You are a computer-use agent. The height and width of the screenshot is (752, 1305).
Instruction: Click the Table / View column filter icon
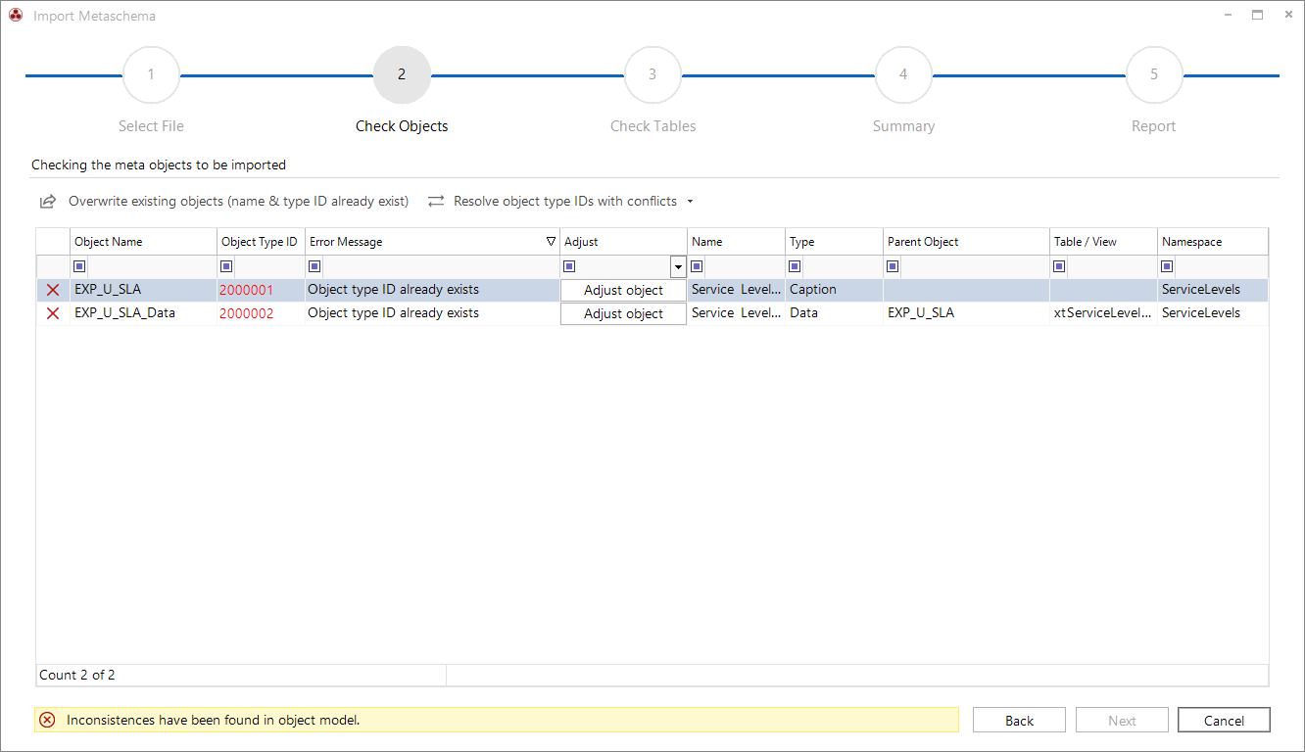tap(1059, 266)
